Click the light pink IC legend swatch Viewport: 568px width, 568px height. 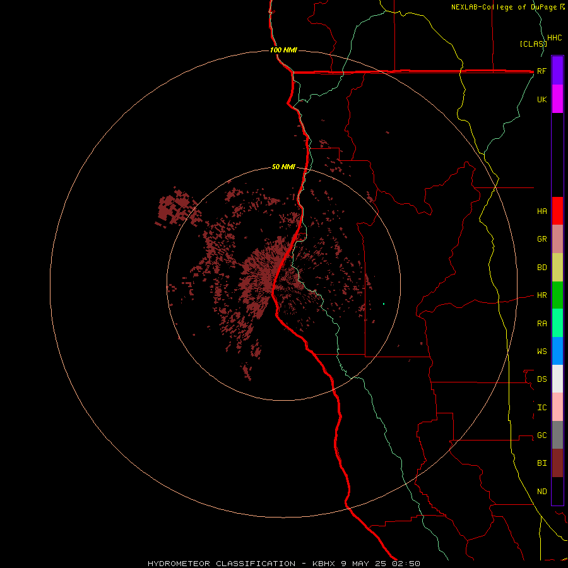pyautogui.click(x=557, y=407)
